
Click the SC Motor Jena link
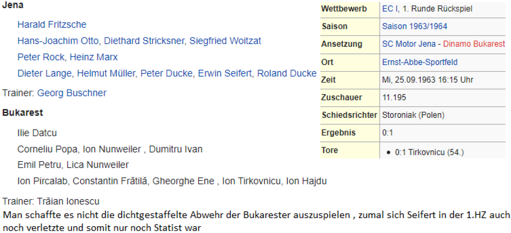(x=409, y=44)
